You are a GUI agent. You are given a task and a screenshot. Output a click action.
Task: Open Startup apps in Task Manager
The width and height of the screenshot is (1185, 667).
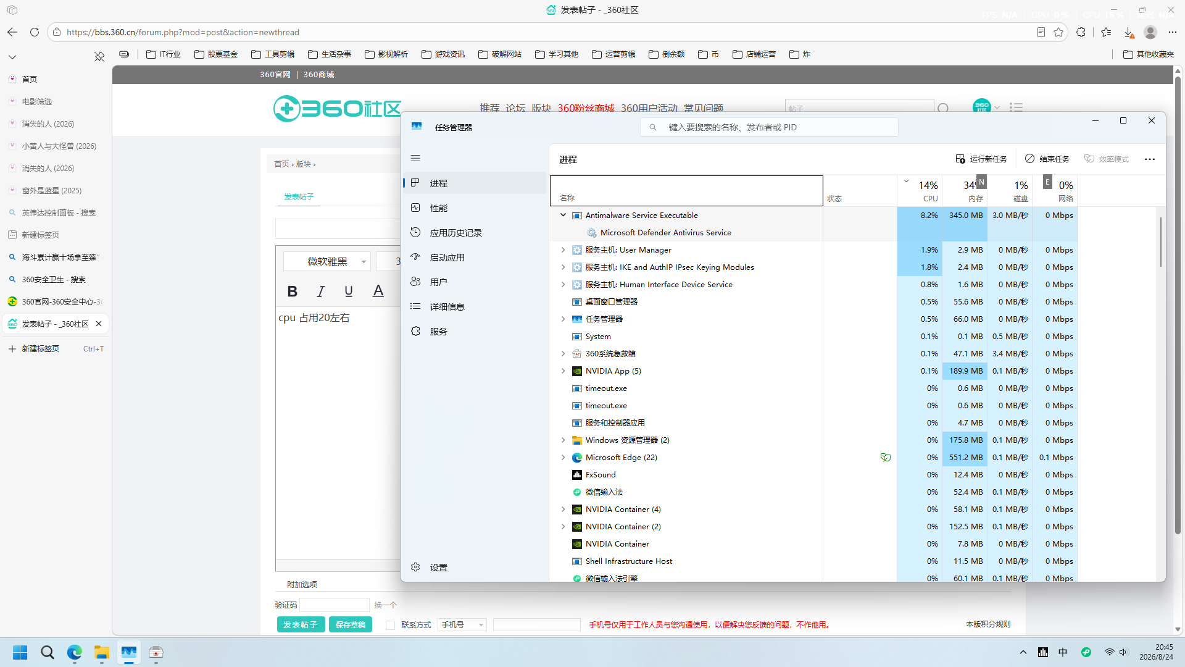(x=475, y=258)
